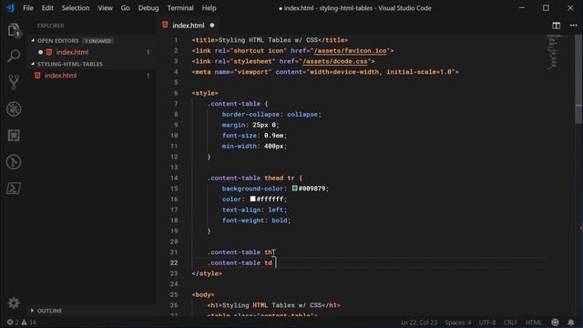Open the /assets/dcode.css link

tap(335, 61)
